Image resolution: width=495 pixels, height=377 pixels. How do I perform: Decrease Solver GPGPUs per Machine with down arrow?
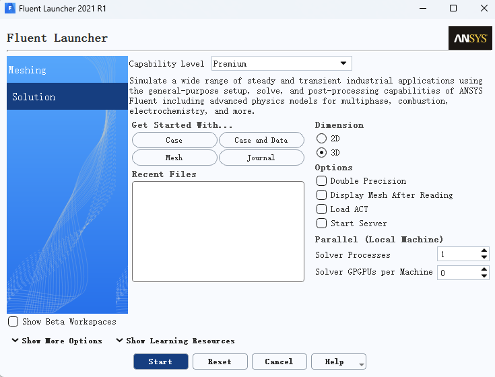click(x=484, y=276)
